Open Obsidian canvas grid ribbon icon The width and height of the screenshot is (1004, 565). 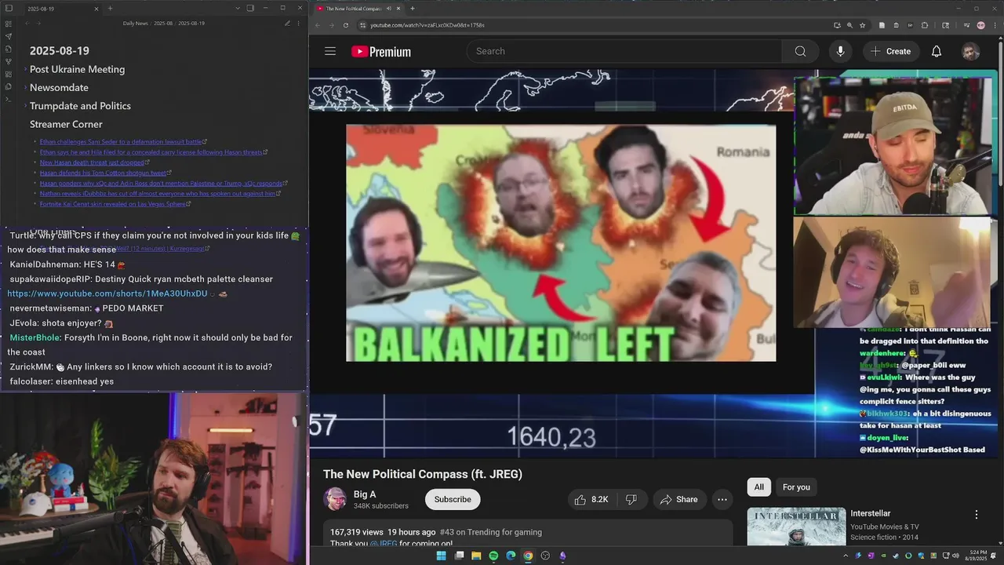(x=8, y=74)
